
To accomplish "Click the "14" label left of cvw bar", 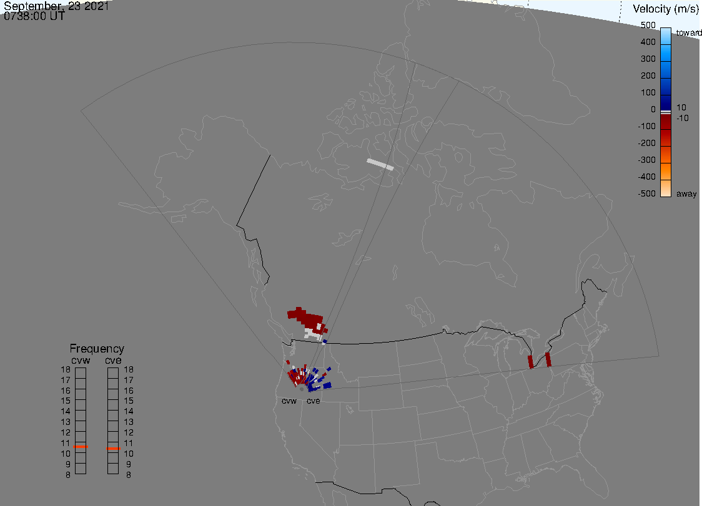I will pos(66,411).
